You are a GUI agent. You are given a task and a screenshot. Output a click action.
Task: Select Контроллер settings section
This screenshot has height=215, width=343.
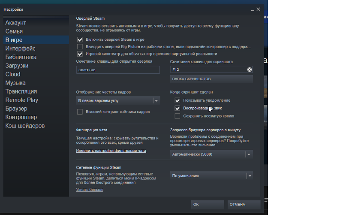(x=36, y=117)
